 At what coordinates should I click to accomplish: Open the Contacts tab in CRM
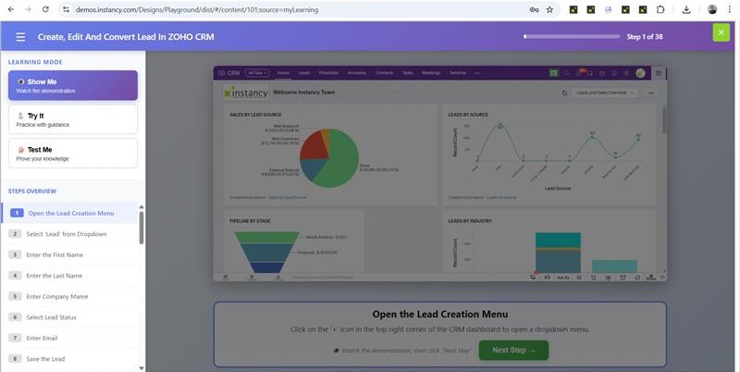(384, 72)
